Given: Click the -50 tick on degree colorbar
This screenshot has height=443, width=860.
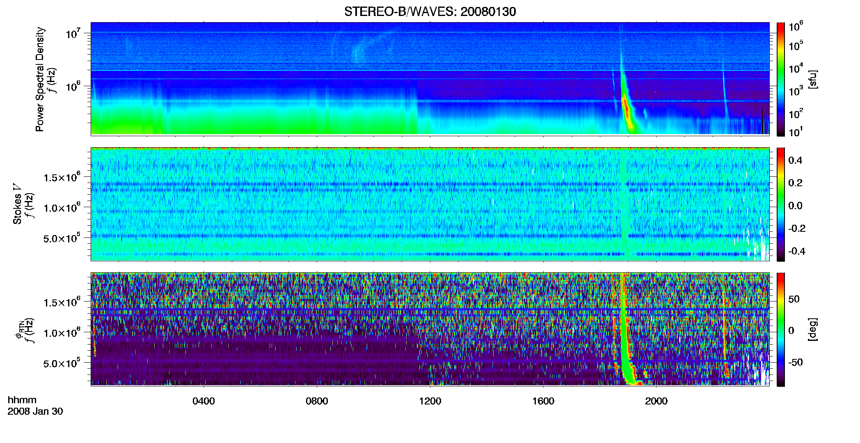Looking at the screenshot, I should pyautogui.click(x=795, y=362).
